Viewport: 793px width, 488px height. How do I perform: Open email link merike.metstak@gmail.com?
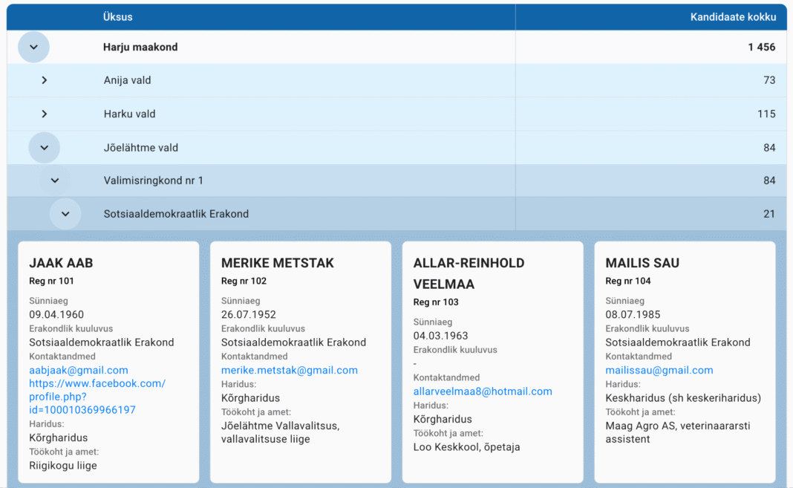290,370
